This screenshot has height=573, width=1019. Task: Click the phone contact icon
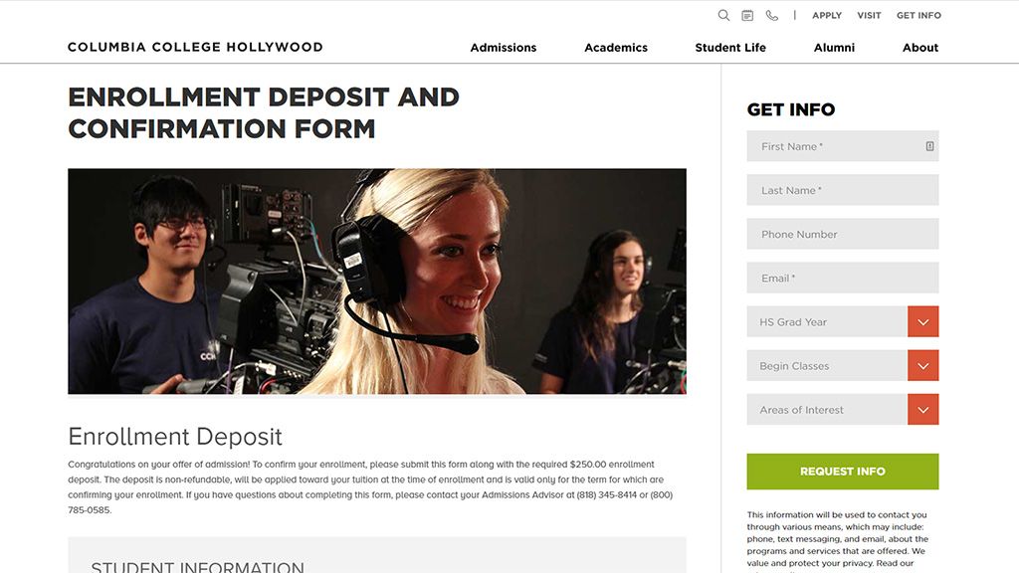pos(771,15)
